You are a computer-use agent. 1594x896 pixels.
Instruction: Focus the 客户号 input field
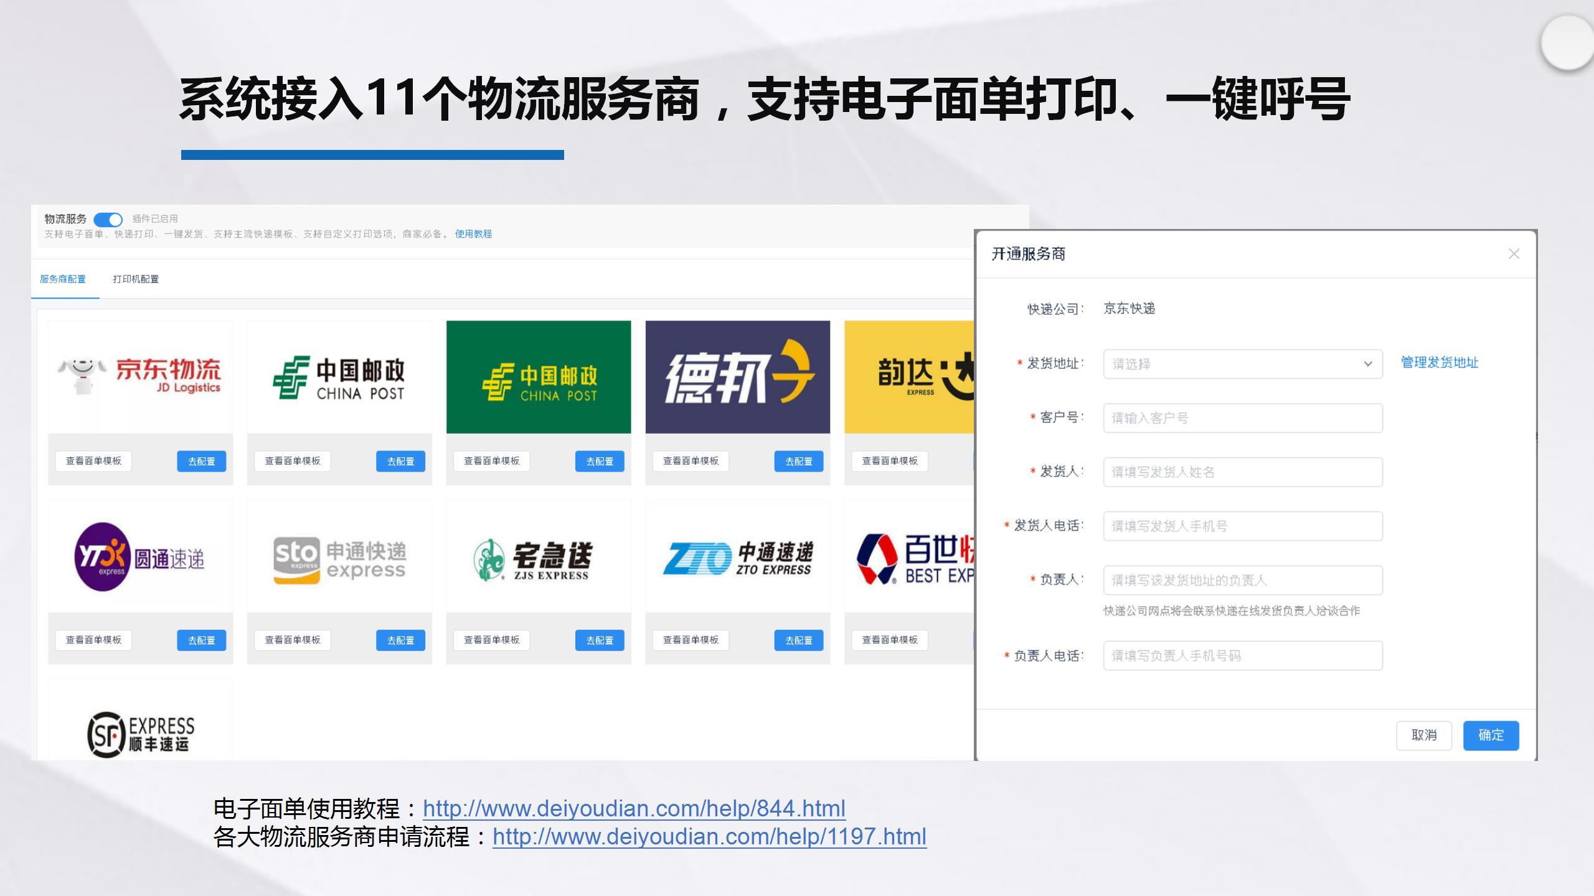[x=1243, y=418]
